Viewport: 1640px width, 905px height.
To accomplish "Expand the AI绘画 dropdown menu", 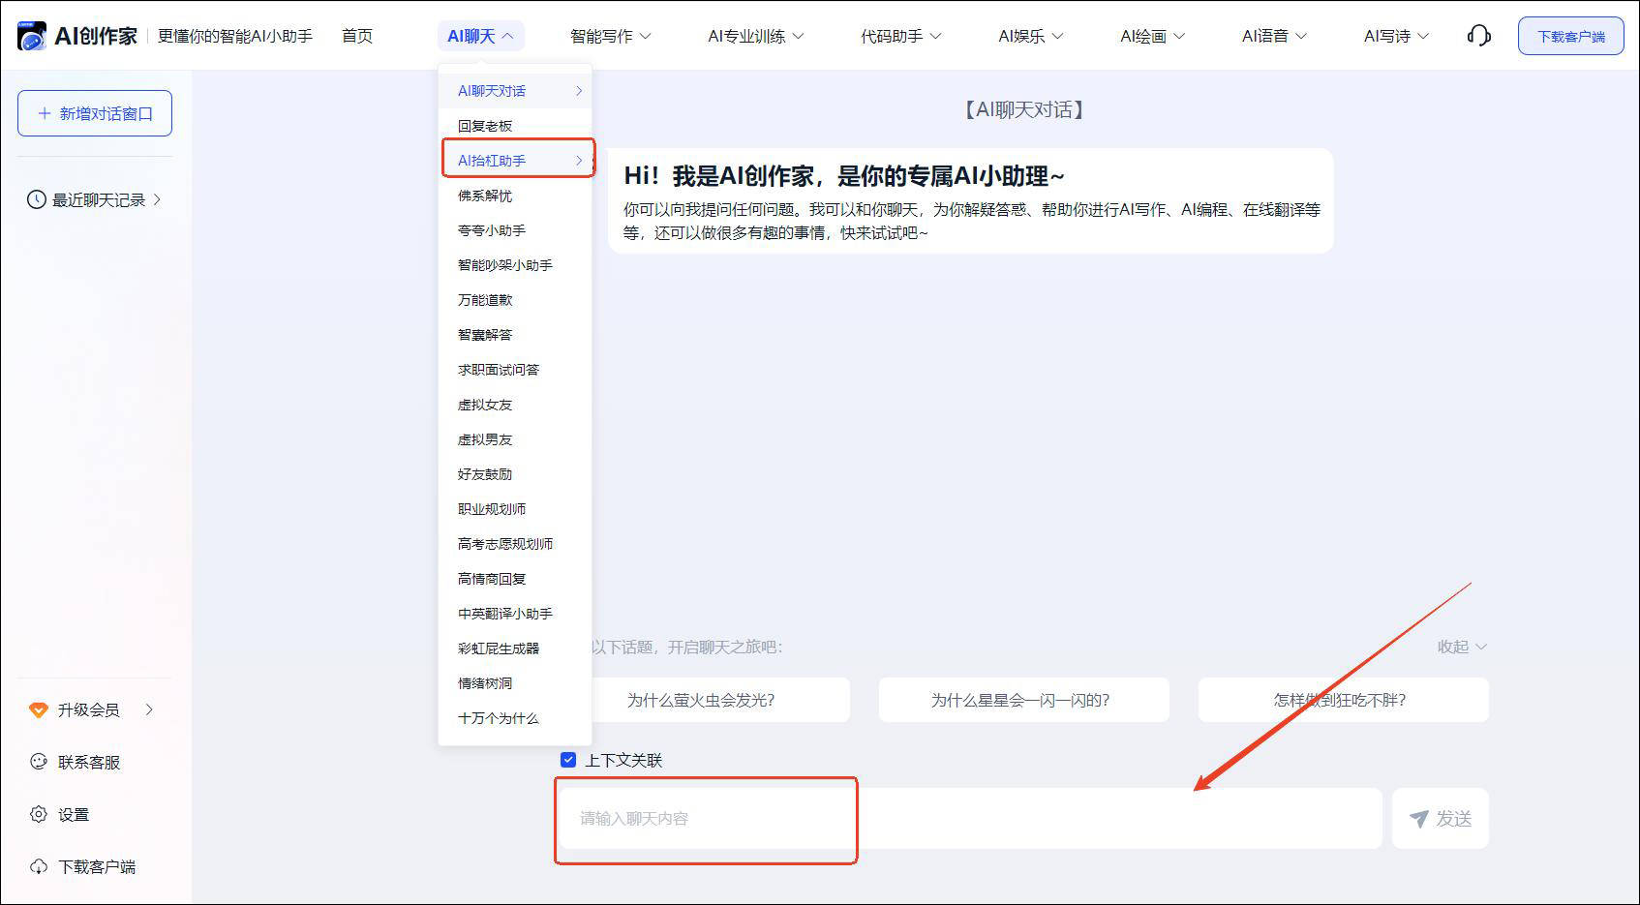I will [x=1152, y=37].
